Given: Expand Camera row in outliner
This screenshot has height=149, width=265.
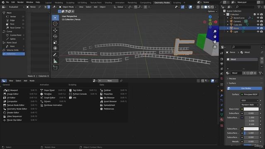Looking at the screenshot, I should [228, 21].
